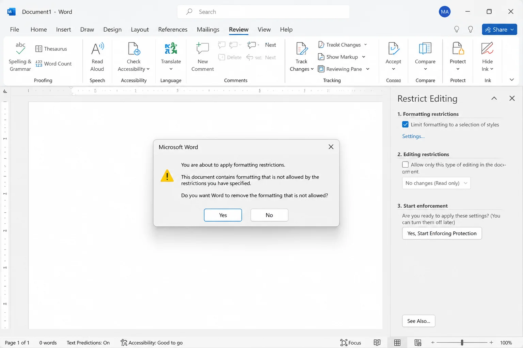Switch to the Mailings tab
The height and width of the screenshot is (348, 523).
[x=208, y=30]
